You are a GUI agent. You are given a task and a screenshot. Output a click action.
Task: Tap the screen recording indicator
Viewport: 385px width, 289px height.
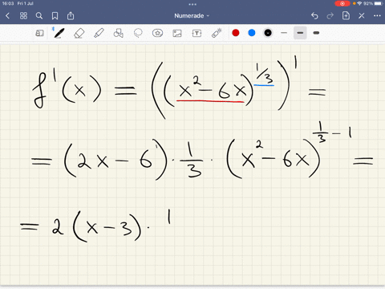coord(342,3)
